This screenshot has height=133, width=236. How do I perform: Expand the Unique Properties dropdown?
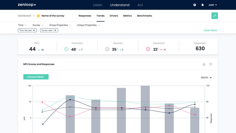[88, 25]
